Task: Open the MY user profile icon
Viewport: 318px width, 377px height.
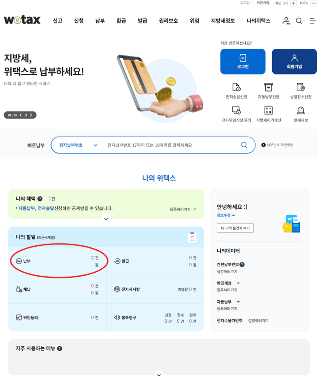Action: 286,21
